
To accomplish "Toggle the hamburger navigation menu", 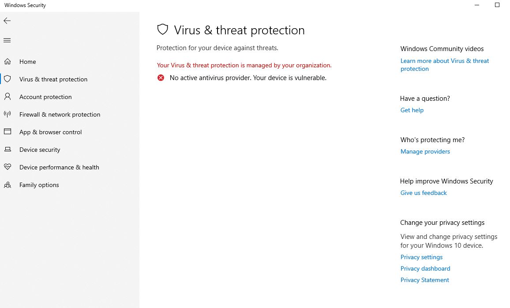I will point(7,40).
